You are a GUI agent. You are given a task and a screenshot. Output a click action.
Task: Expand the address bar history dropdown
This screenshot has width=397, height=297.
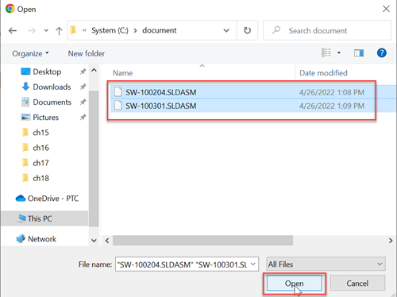pos(226,30)
